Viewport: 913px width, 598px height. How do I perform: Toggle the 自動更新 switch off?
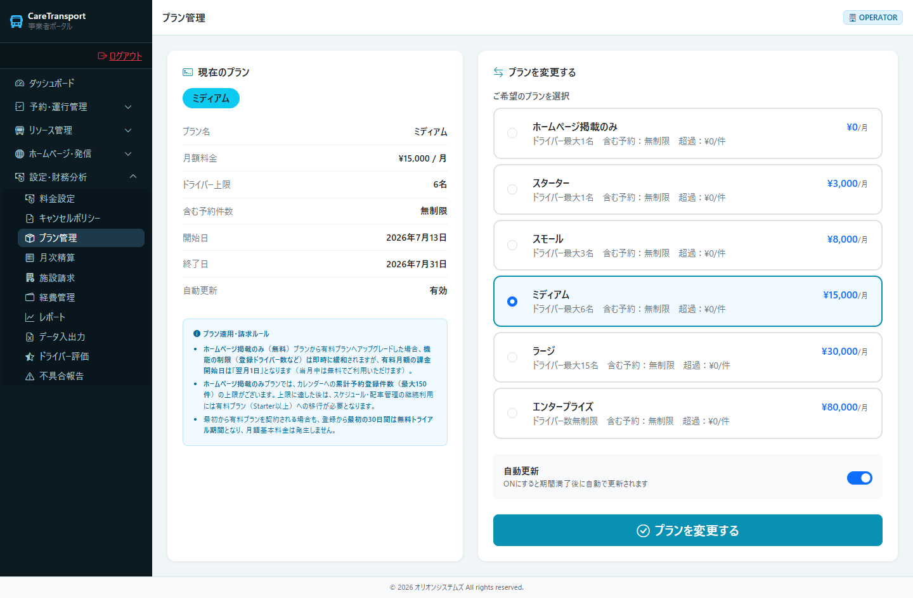tap(860, 478)
